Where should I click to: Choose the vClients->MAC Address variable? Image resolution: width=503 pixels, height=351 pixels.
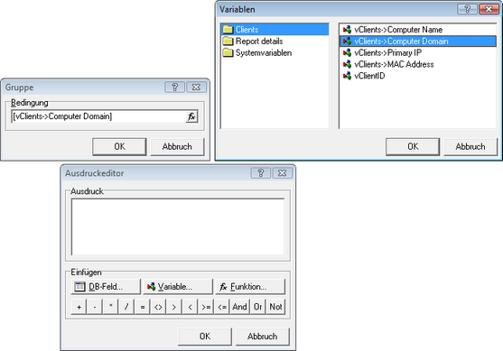(388, 64)
